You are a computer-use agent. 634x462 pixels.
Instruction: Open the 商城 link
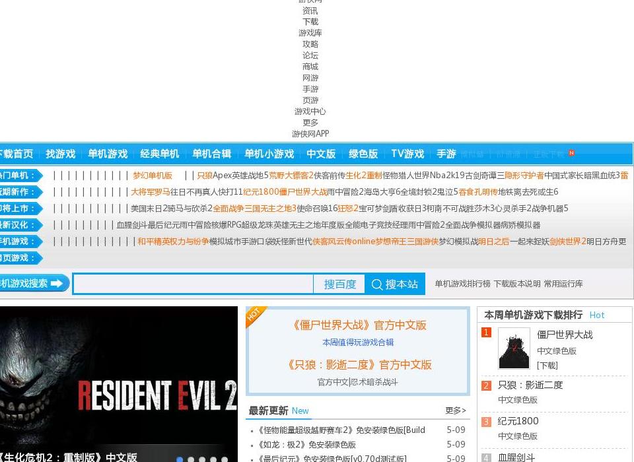point(310,67)
